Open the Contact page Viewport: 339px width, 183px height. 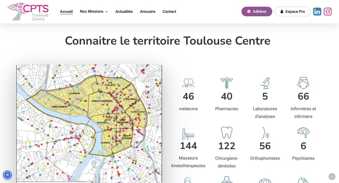169,12
